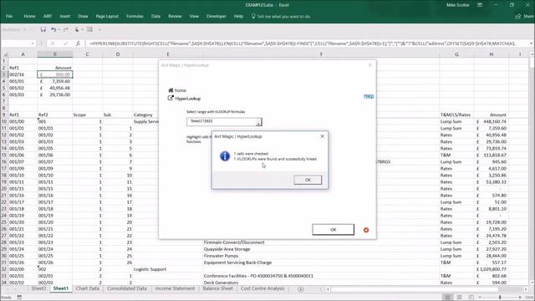Select column G header
Screen dimensions: 535x301
point(456,54)
